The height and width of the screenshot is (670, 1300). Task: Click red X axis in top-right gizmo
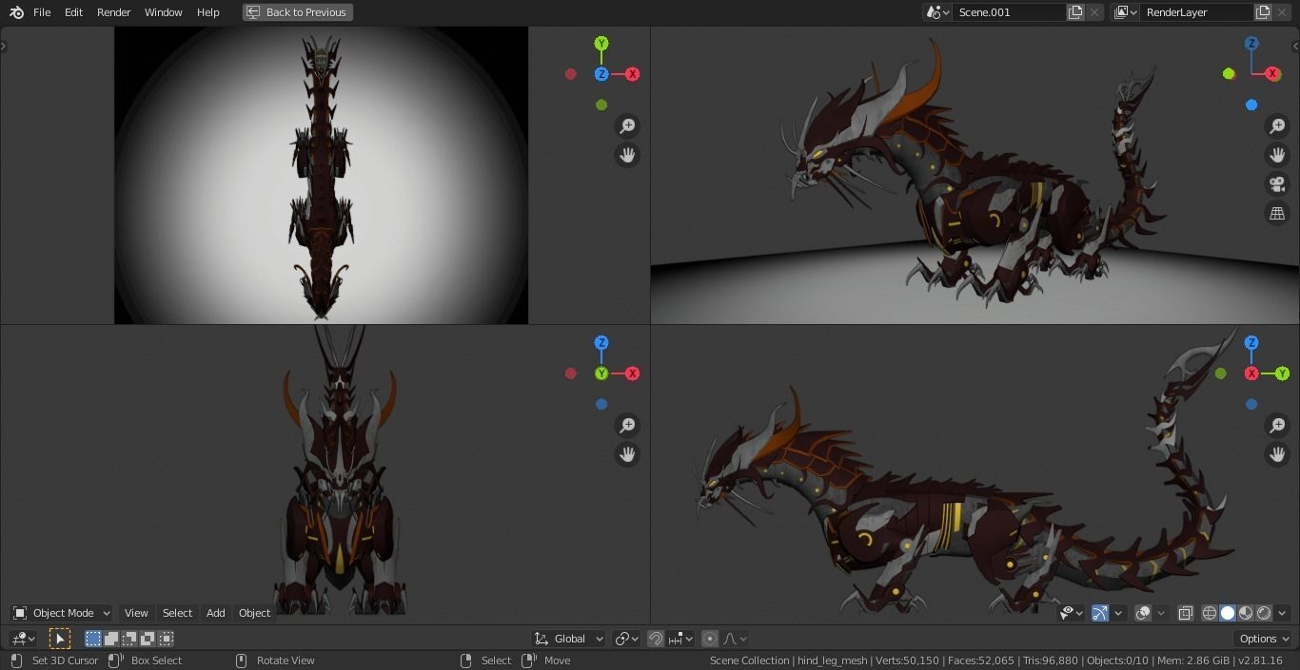(x=1272, y=74)
